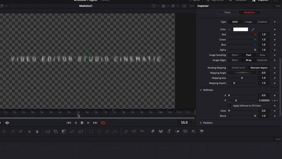Viewport: 282px width, 159px height.
Task: Switch to the Tools tab in Inspector
Action: click(227, 12)
